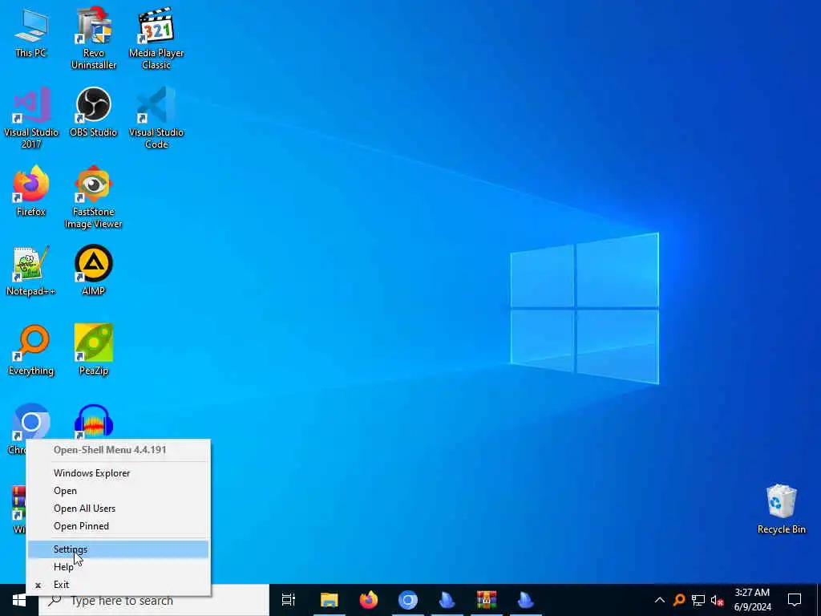Open the Chromium taskbar icon

(408, 600)
